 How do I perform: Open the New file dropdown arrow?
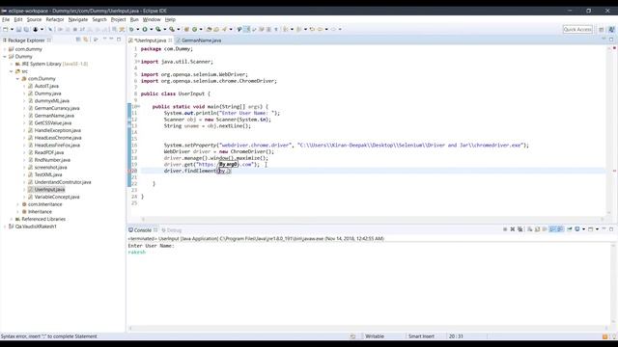tap(12, 29)
